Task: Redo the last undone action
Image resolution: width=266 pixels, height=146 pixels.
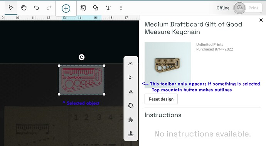Action: pyautogui.click(x=49, y=8)
